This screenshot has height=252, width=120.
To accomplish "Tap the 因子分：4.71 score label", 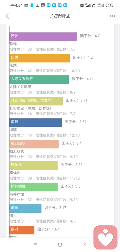I will pos(91,36).
